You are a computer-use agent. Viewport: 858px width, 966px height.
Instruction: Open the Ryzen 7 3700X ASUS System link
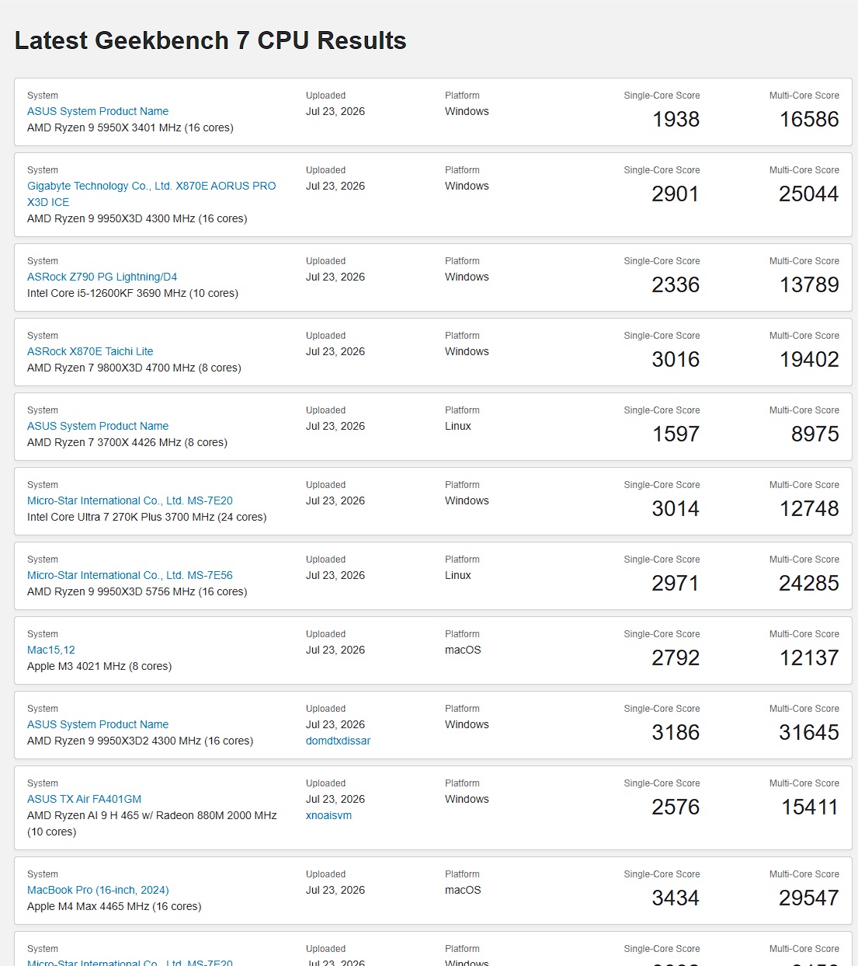click(x=98, y=426)
